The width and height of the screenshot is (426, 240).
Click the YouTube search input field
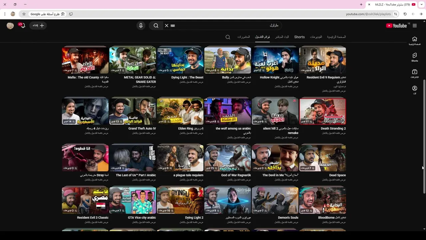tap(223, 26)
